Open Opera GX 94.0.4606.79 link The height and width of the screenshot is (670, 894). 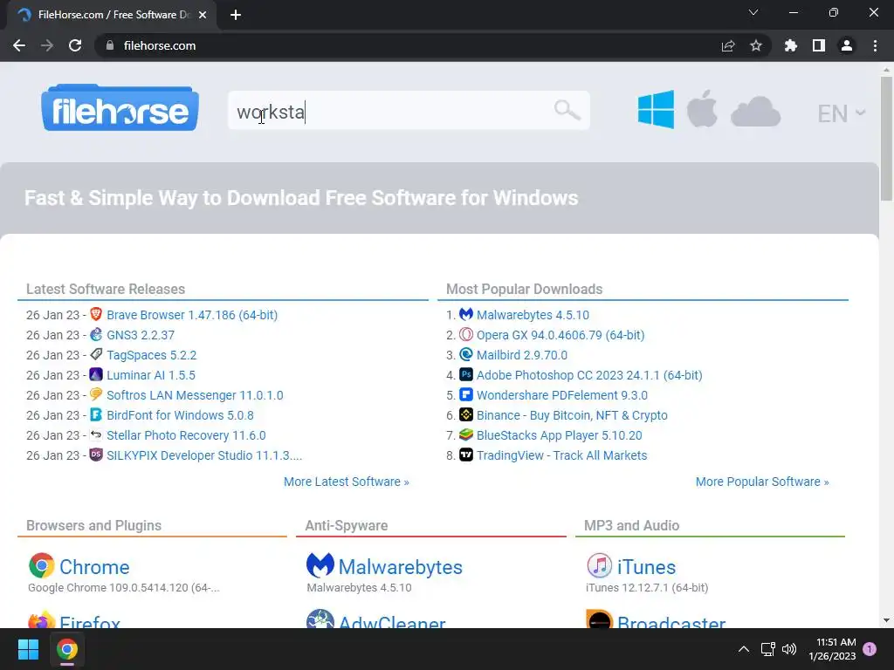click(x=560, y=335)
